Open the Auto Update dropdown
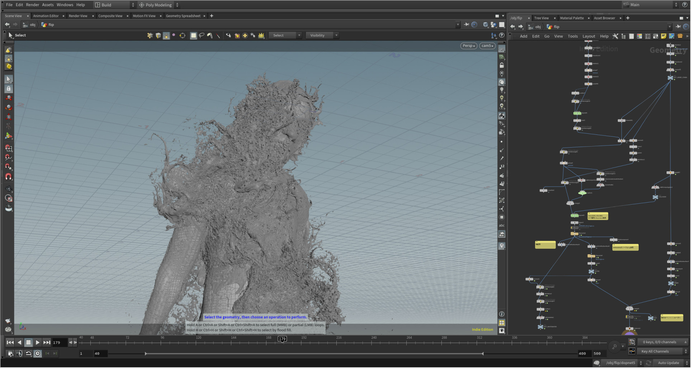Viewport: 691px width, 368px height. pos(671,363)
